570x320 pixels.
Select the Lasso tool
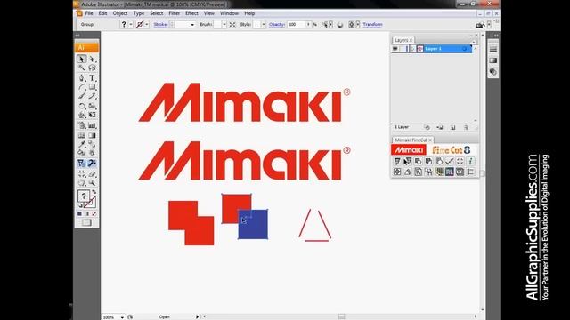click(x=92, y=68)
